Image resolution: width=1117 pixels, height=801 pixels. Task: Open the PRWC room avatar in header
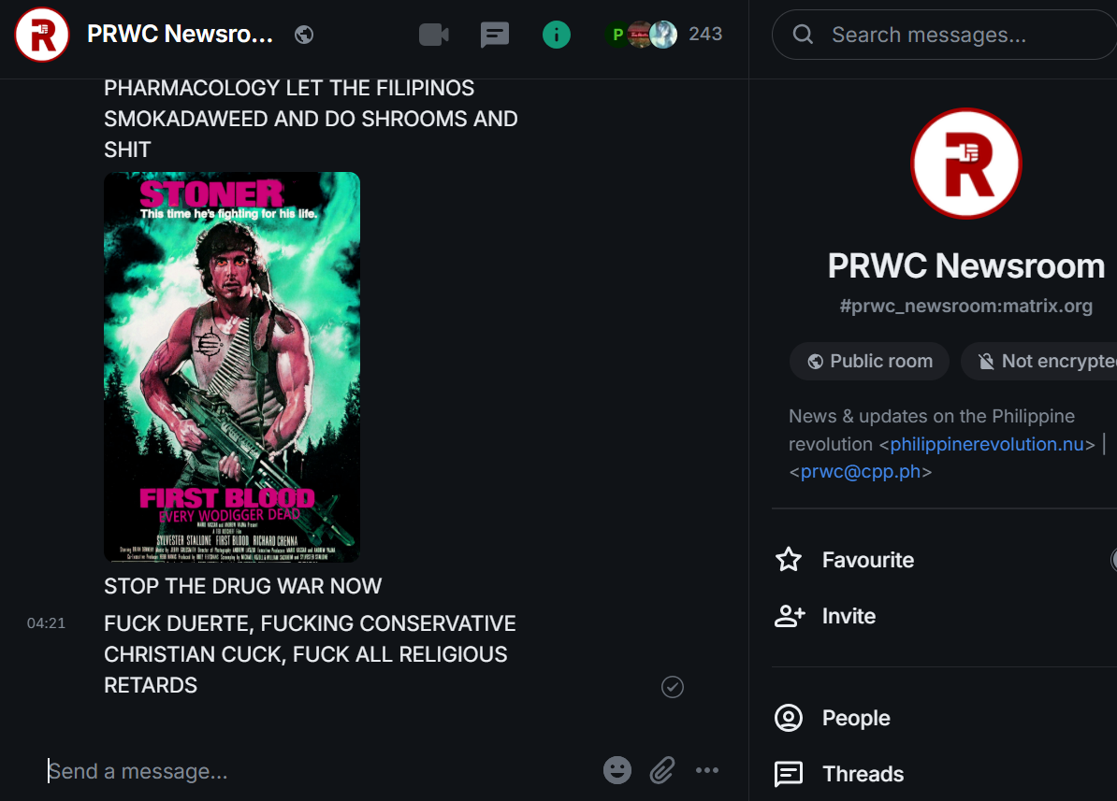[42, 35]
